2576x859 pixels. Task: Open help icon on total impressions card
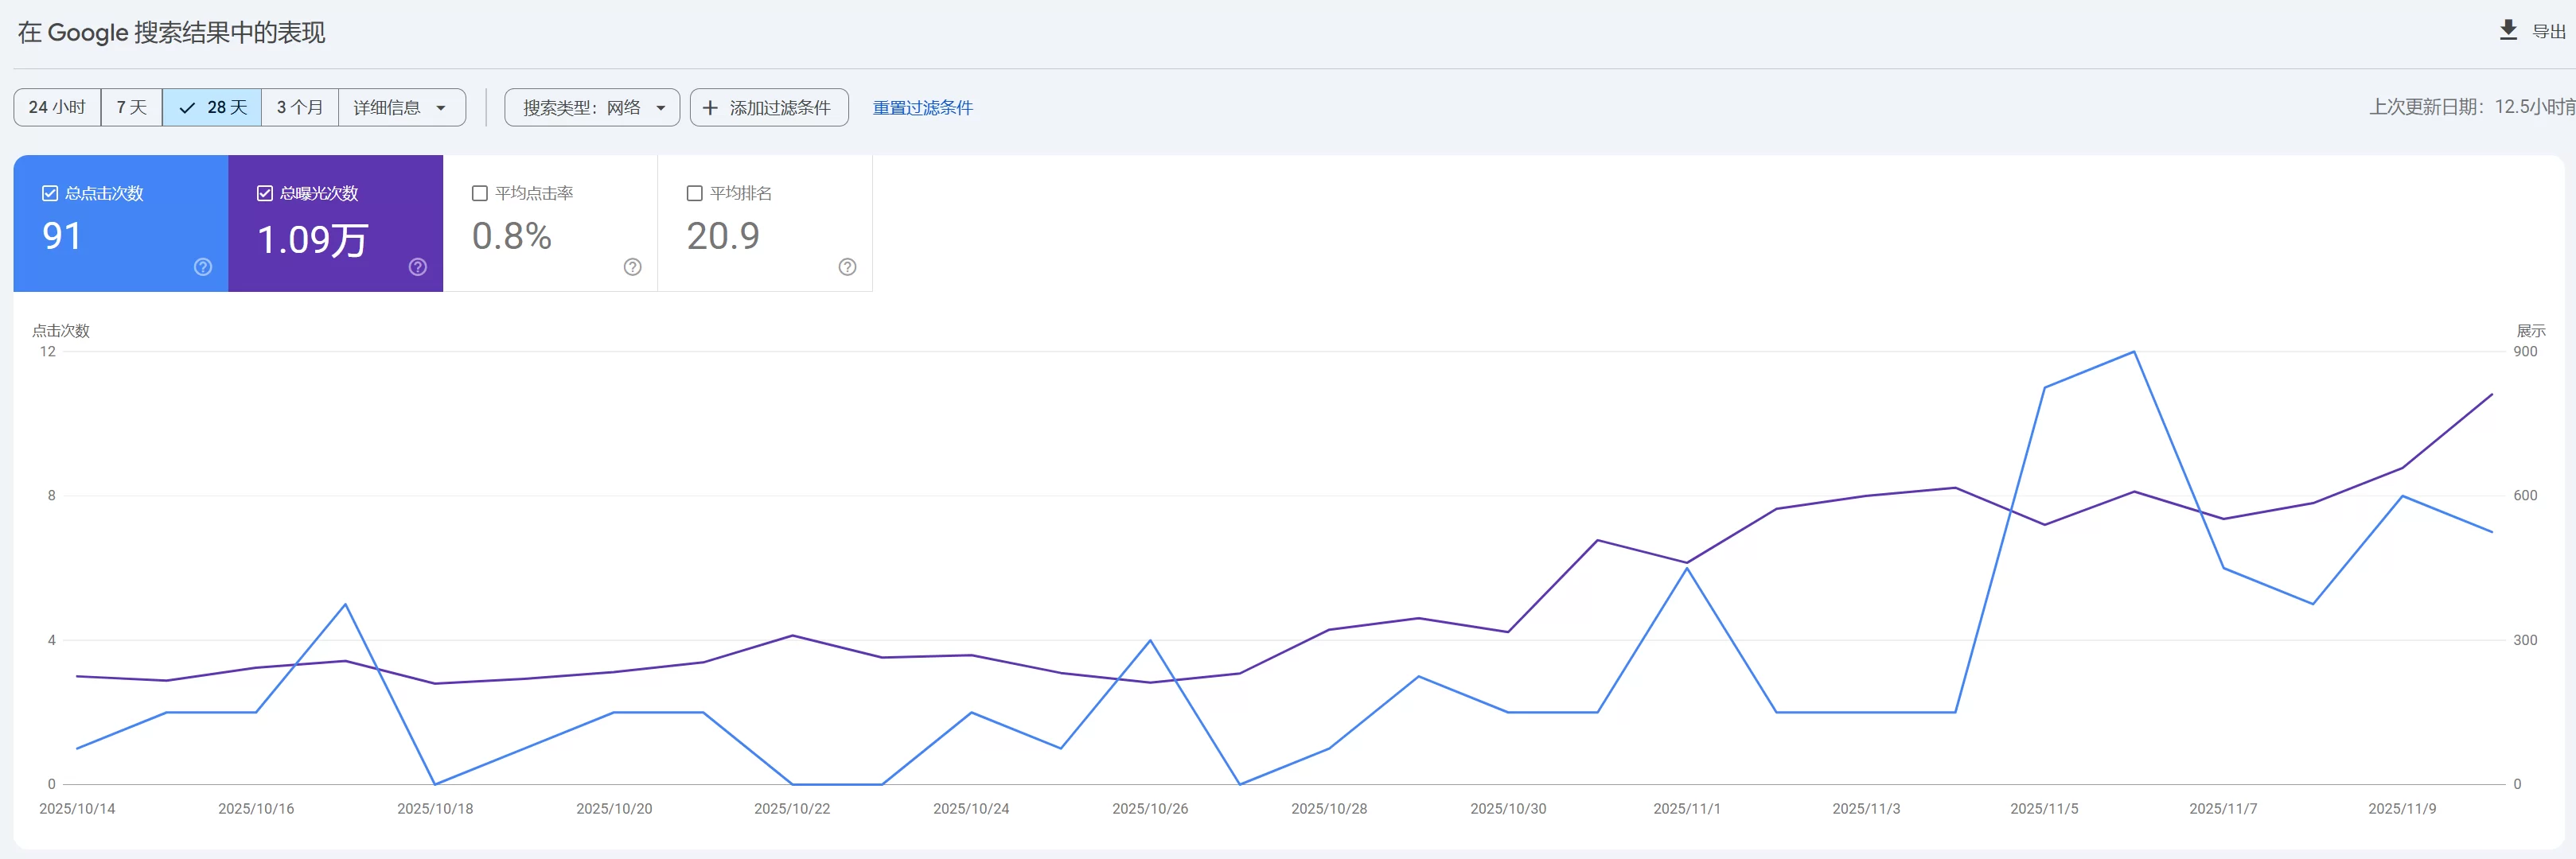(418, 267)
